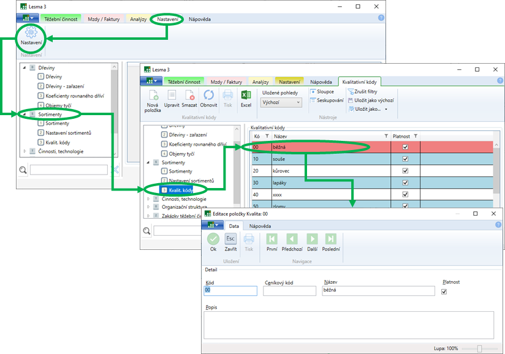Click the Lupa zoom slider

[479, 348]
